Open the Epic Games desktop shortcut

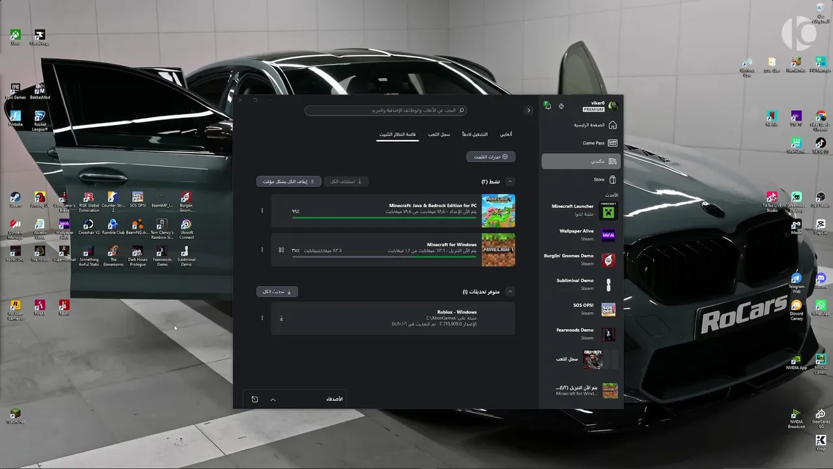[15, 91]
